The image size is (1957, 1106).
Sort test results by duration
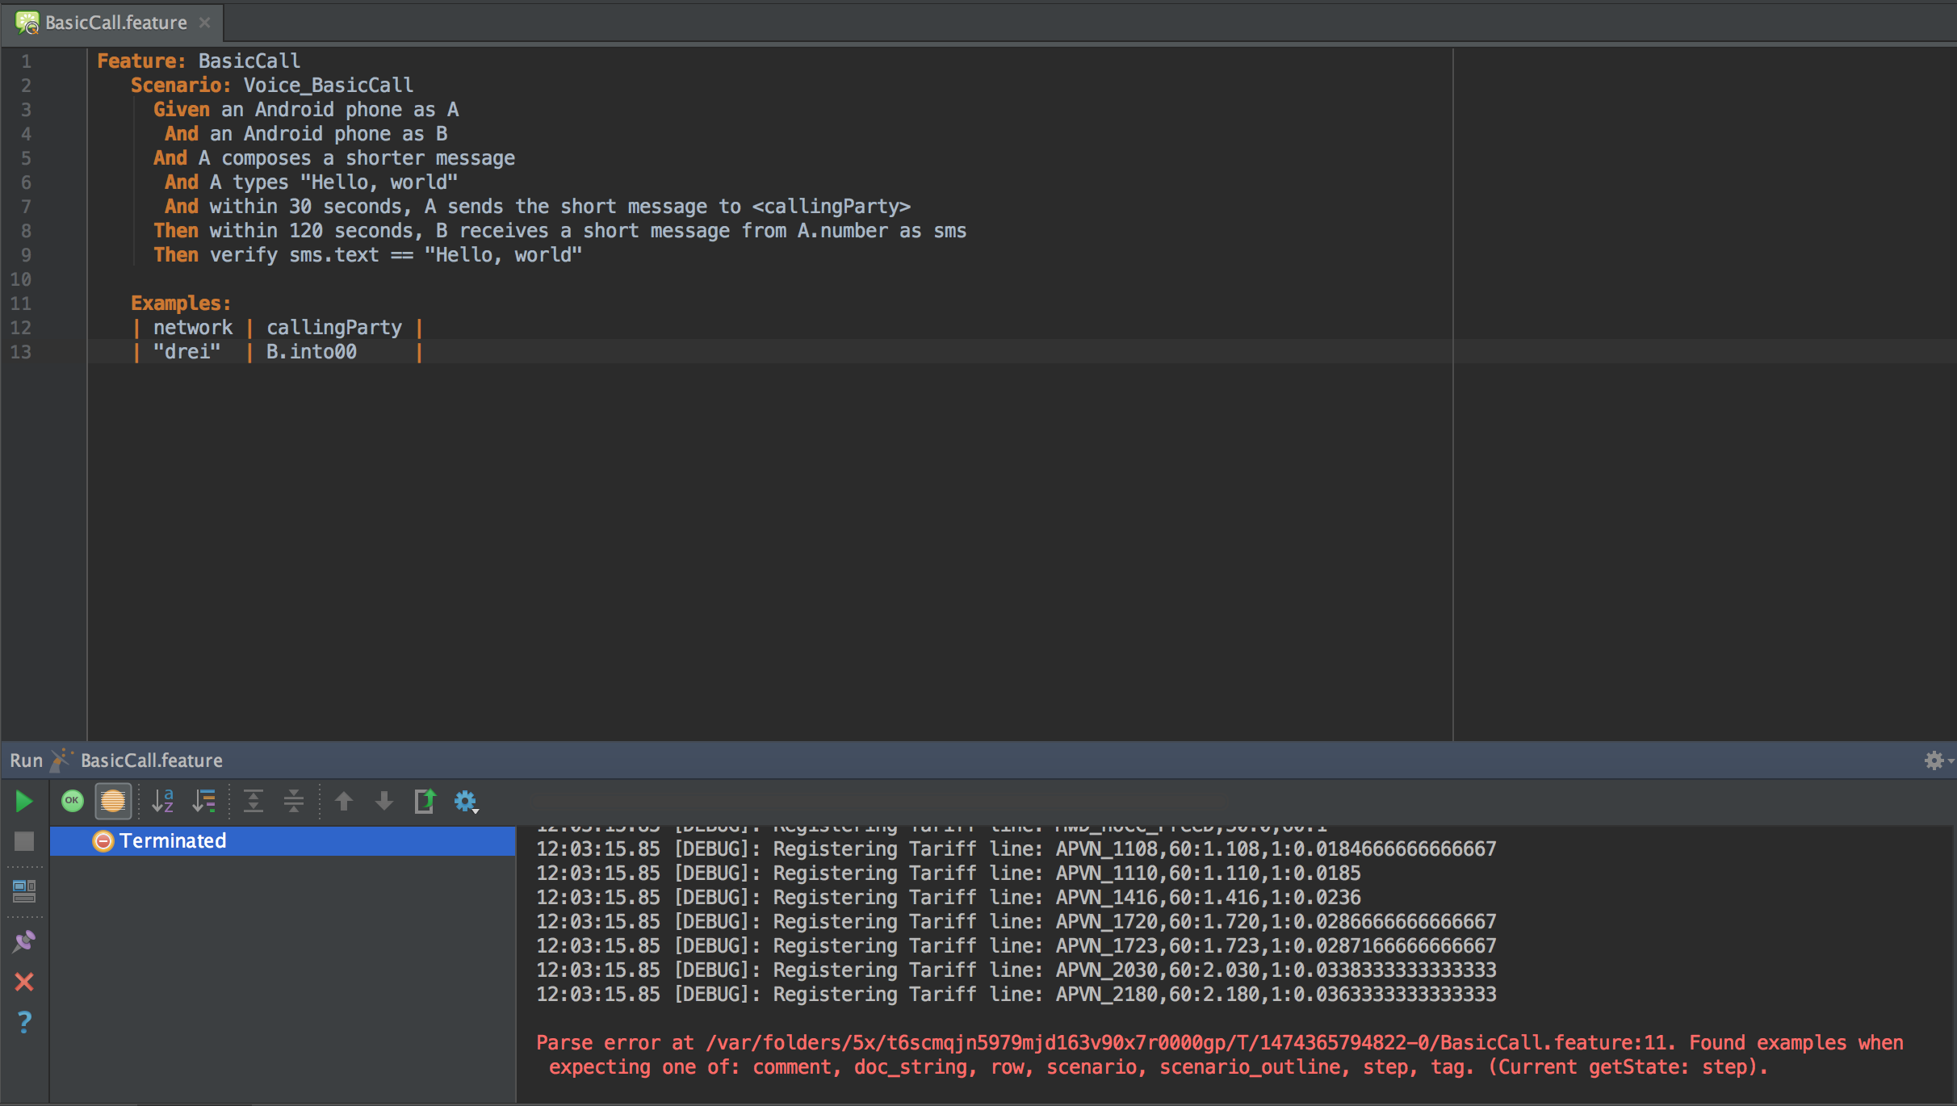tap(204, 801)
